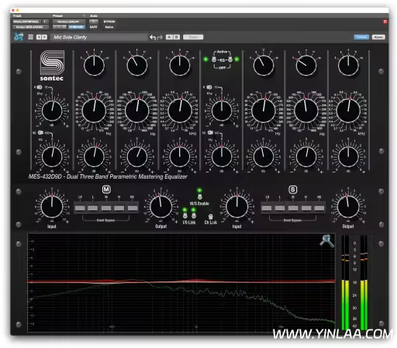Click the hamburger menu icon beside the logo
This screenshot has height=348, width=397.
tap(30, 37)
